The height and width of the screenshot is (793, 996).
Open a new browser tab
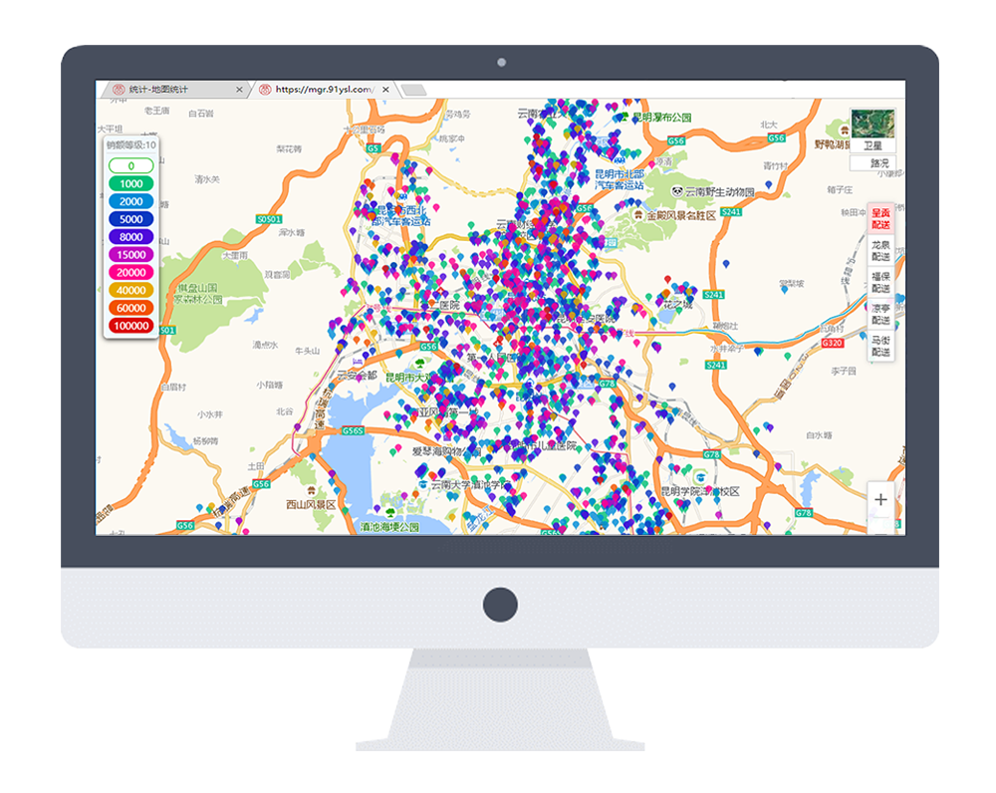413,91
